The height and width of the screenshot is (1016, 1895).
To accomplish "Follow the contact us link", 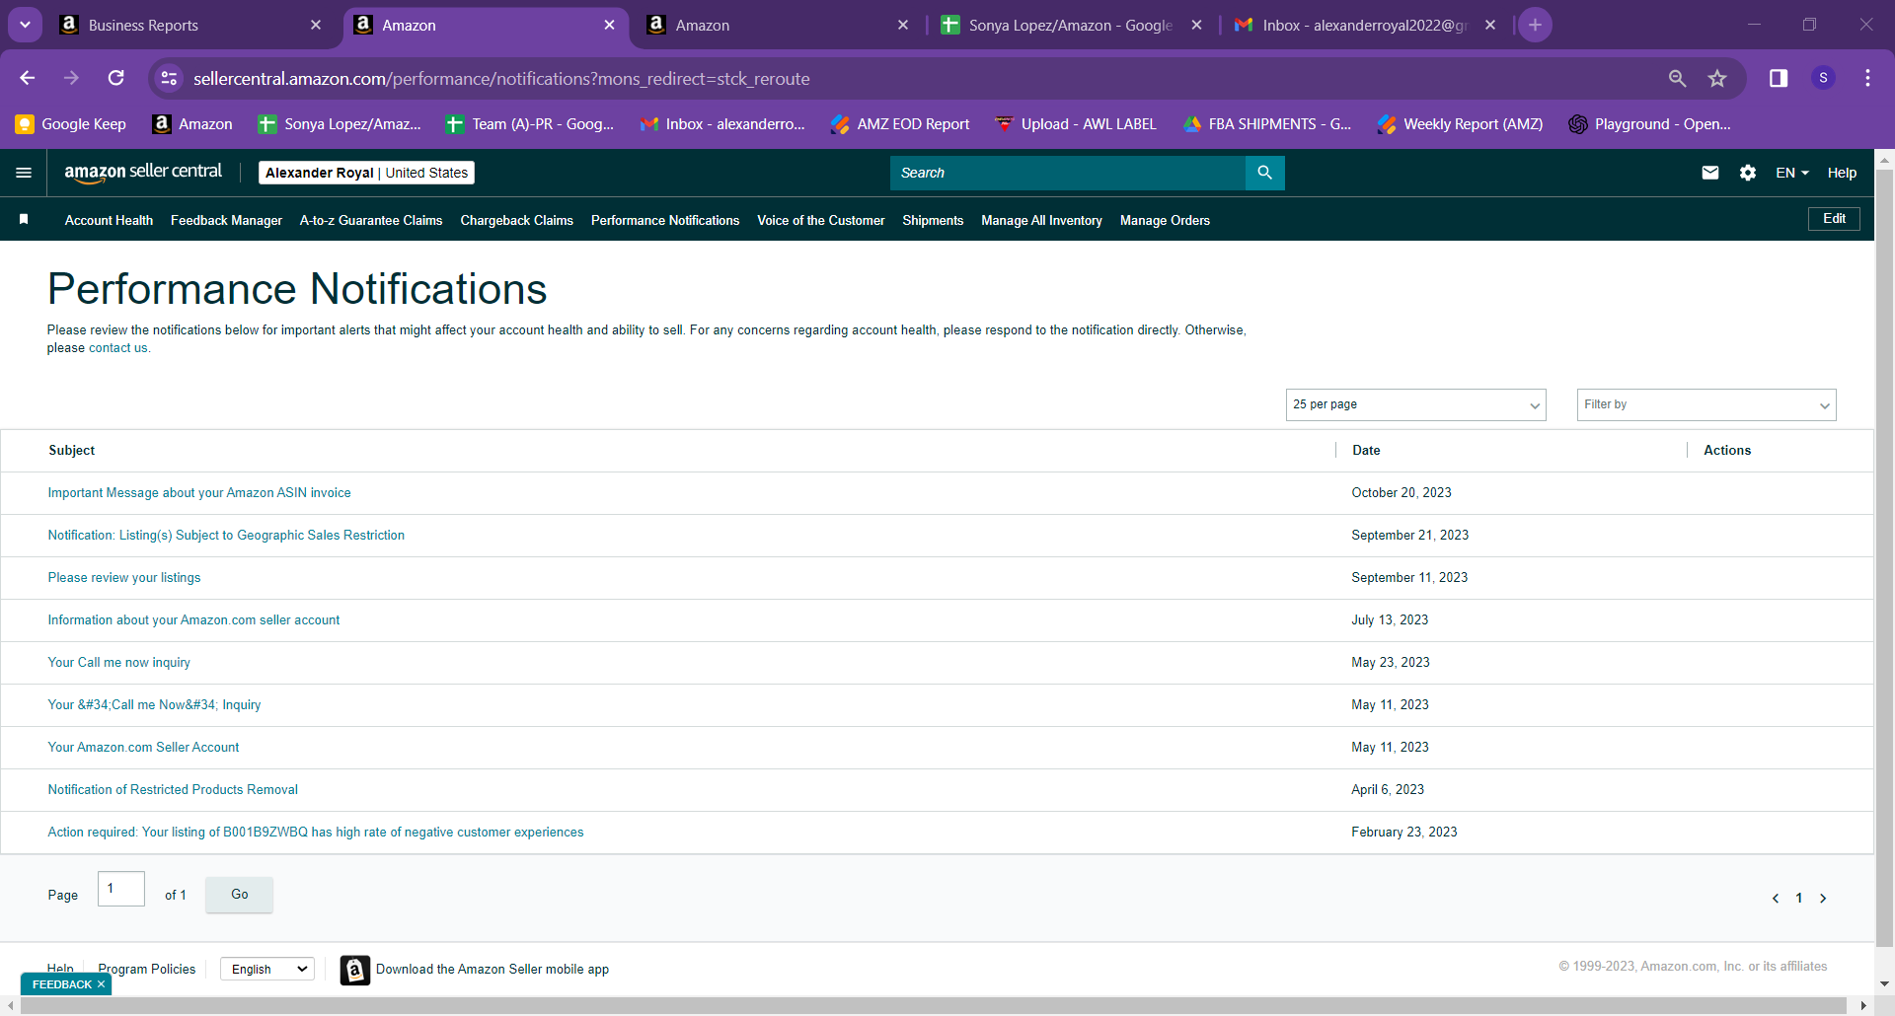I will pos(118,348).
